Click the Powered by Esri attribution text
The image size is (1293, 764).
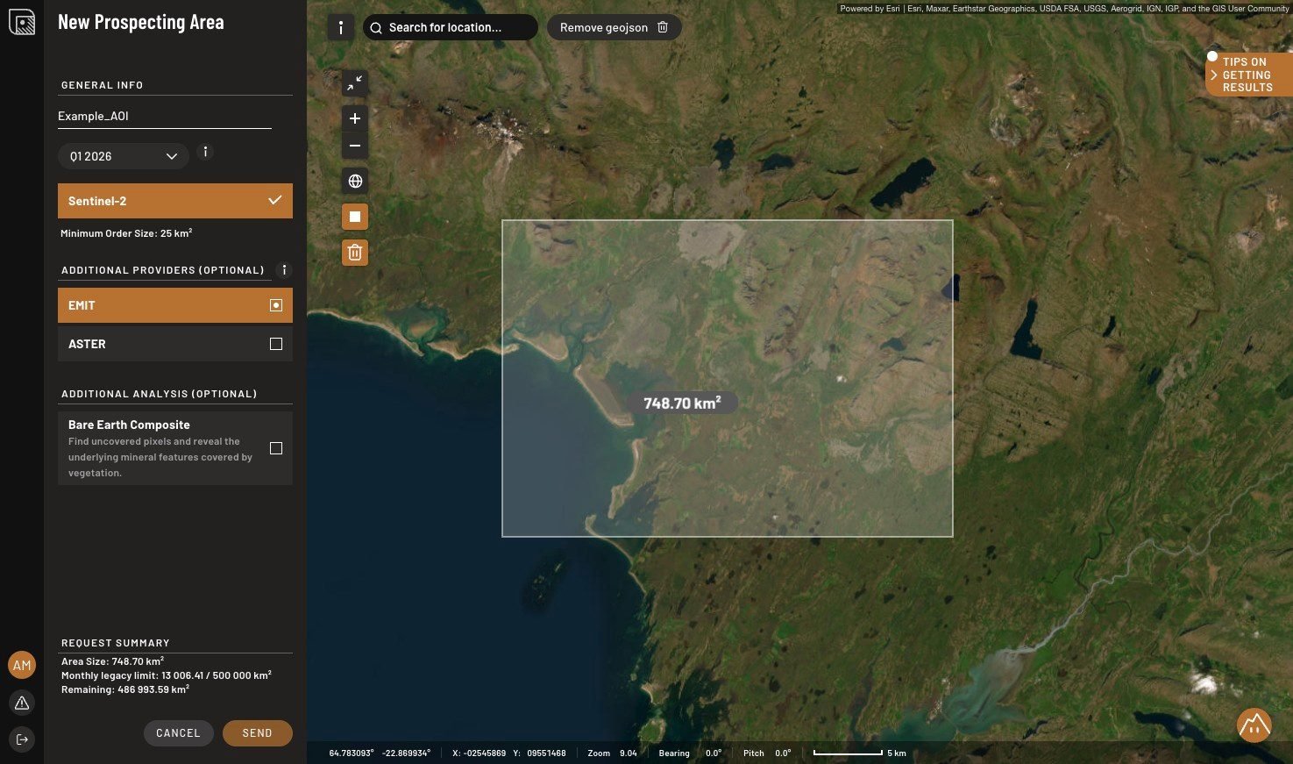point(1064,9)
